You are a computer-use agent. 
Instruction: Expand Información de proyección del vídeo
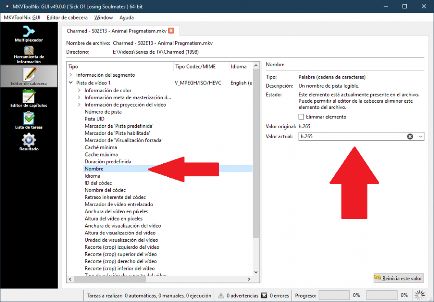pos(79,105)
